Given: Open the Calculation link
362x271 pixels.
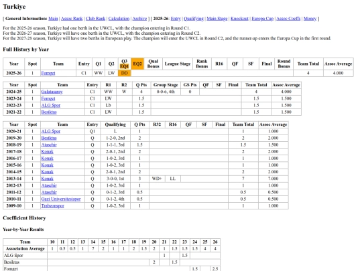Looking at the screenshot, I should (119, 19).
